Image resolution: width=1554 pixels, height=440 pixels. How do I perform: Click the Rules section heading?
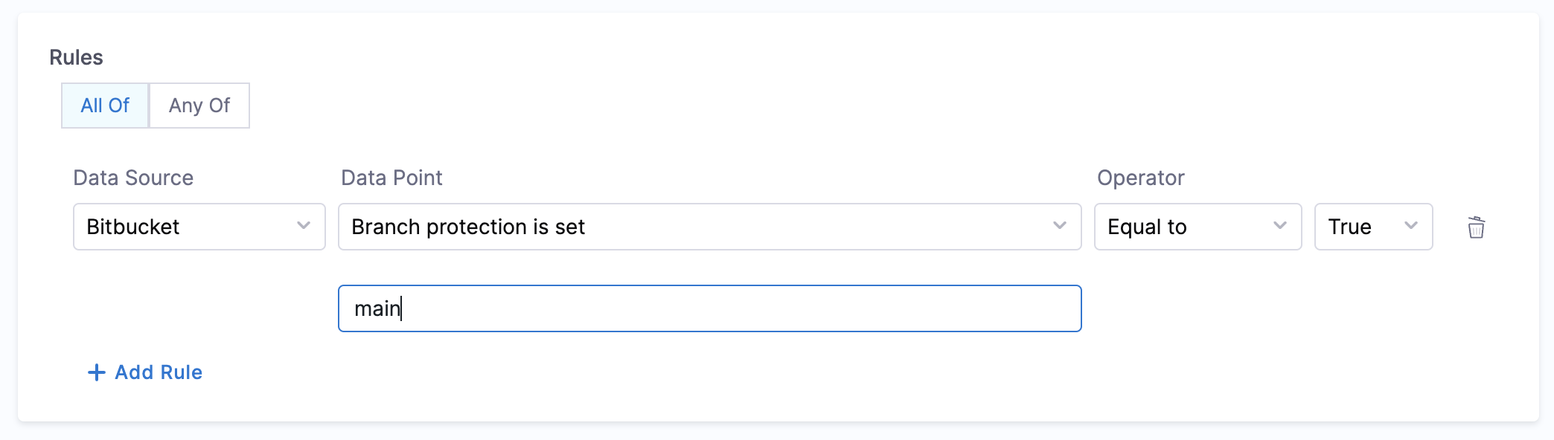pos(76,57)
